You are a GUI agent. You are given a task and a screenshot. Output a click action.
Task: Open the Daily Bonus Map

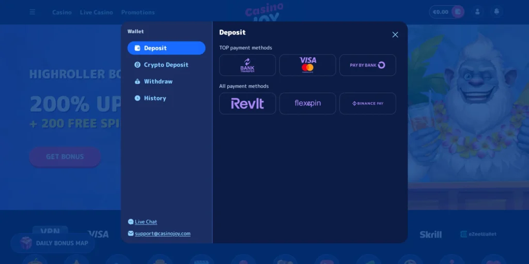(53, 243)
